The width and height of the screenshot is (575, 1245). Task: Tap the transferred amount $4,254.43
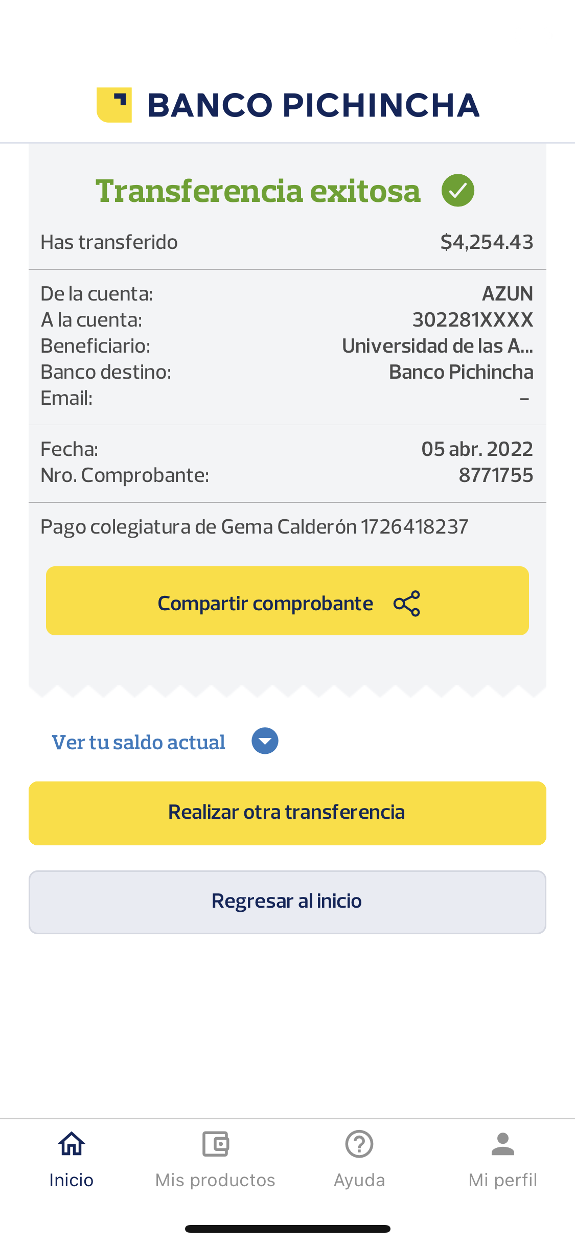(487, 242)
